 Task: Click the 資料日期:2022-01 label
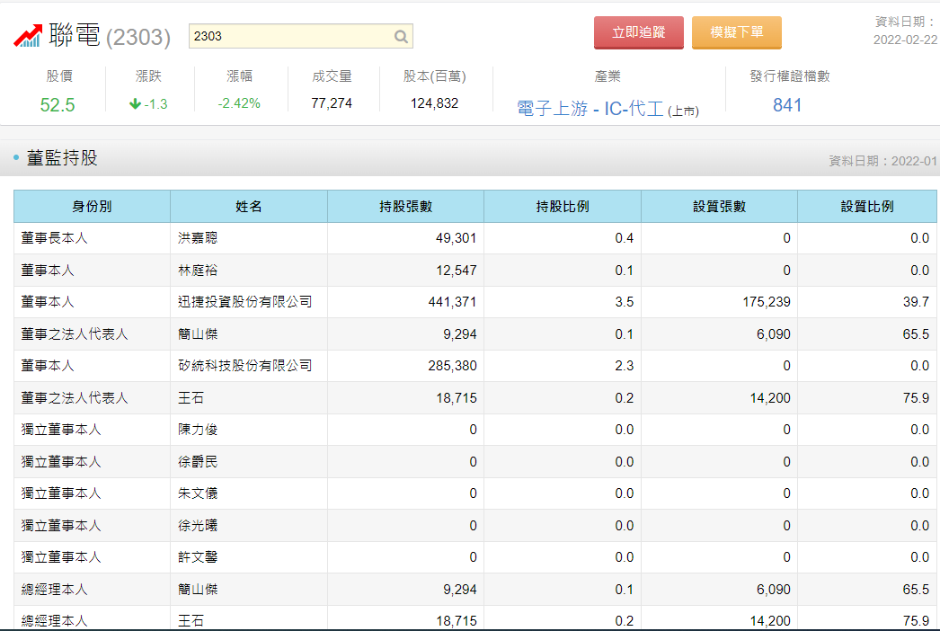click(882, 161)
